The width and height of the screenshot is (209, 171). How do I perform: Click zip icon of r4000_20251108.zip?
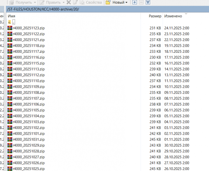tap(10, 93)
